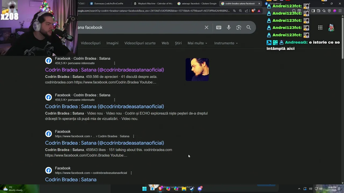
Task: Open weather widget showing Mostly cloudy
Action: click(x=13, y=189)
